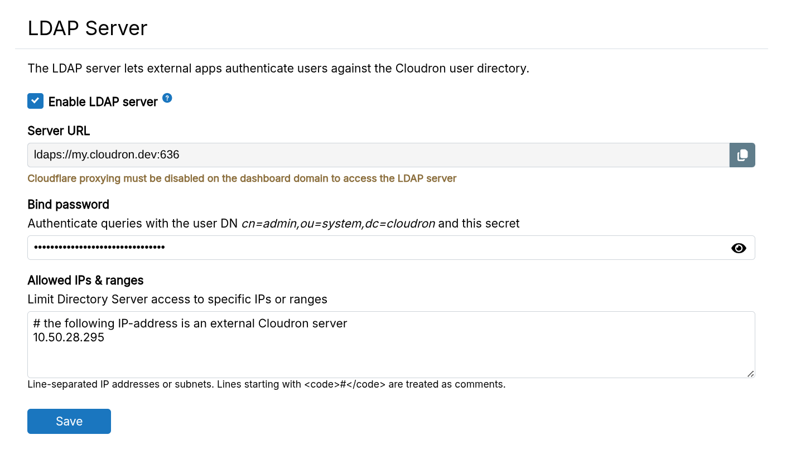Click the line-separated IP addresses hint text
Viewport: 791px width, 459px height.
(x=266, y=384)
